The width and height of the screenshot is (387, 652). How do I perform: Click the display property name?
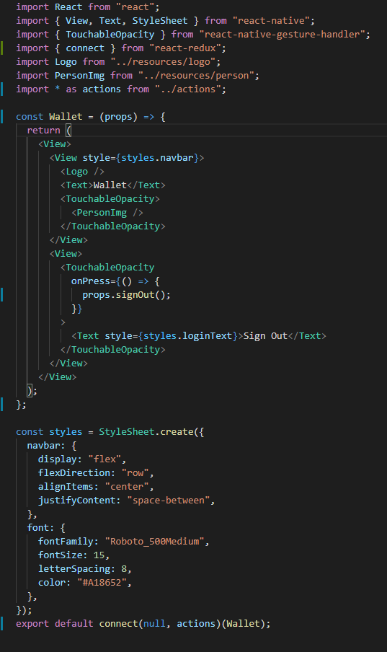coord(58,459)
